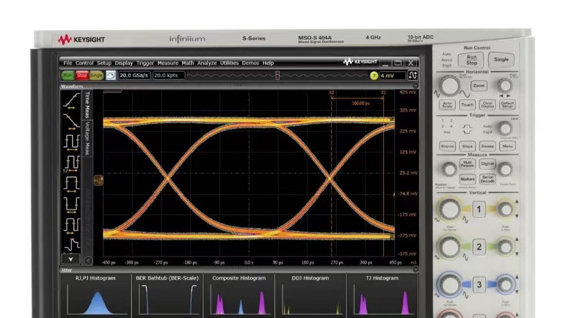
Task: Toggle the green Run button on screen
Action: click(67, 75)
